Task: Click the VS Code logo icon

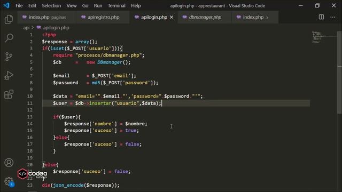Action: (x=6, y=5)
